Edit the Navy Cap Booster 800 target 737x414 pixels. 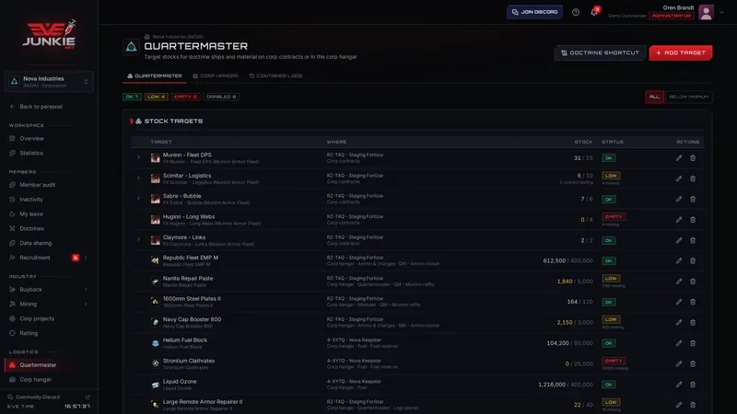(679, 323)
